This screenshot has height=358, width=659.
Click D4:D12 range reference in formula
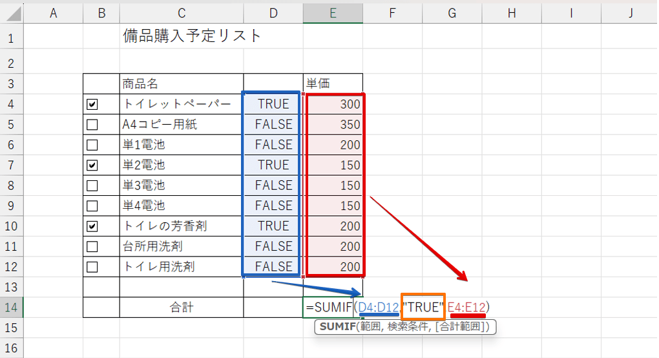[x=379, y=308]
